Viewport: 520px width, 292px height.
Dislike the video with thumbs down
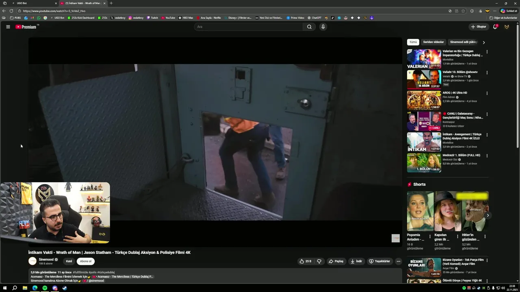319,261
